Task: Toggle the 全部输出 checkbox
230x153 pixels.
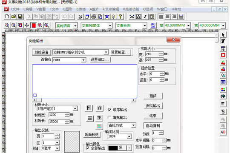Action: 88,148
